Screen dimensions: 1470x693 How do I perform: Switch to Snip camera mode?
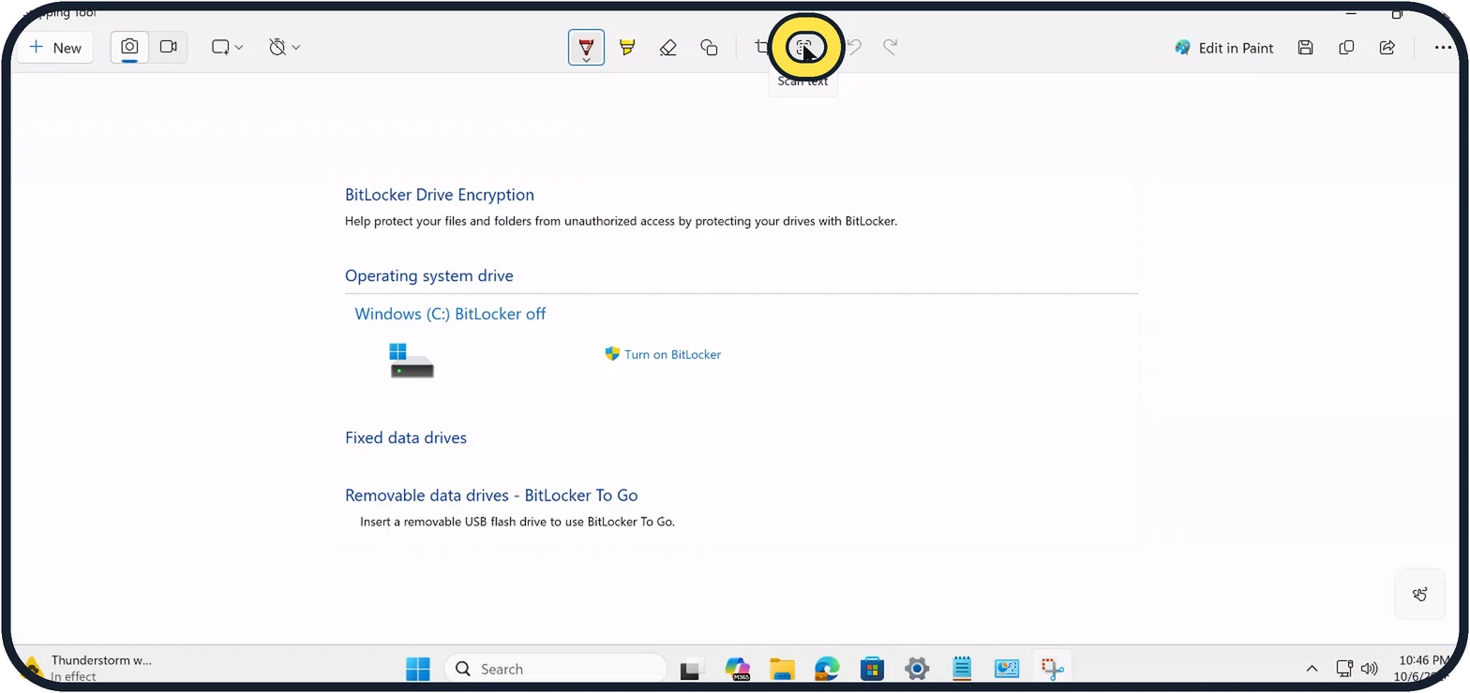[130, 47]
